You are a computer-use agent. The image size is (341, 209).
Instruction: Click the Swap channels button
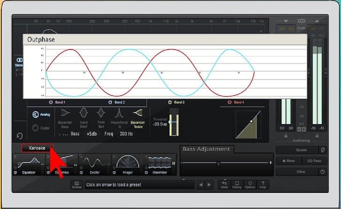tap(314, 161)
